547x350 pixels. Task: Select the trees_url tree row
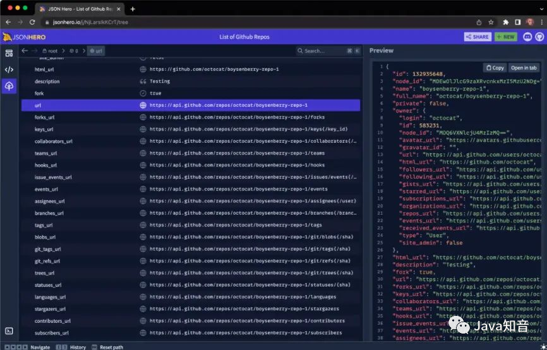191,273
